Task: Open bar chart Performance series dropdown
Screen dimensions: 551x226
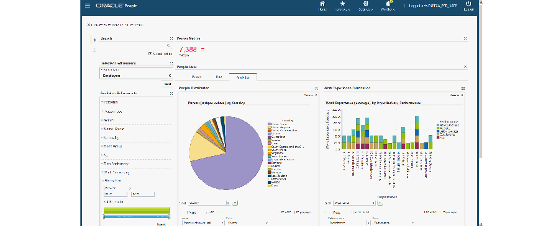Action: point(392,222)
